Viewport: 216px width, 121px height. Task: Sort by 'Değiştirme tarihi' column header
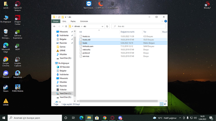click(x=128, y=32)
